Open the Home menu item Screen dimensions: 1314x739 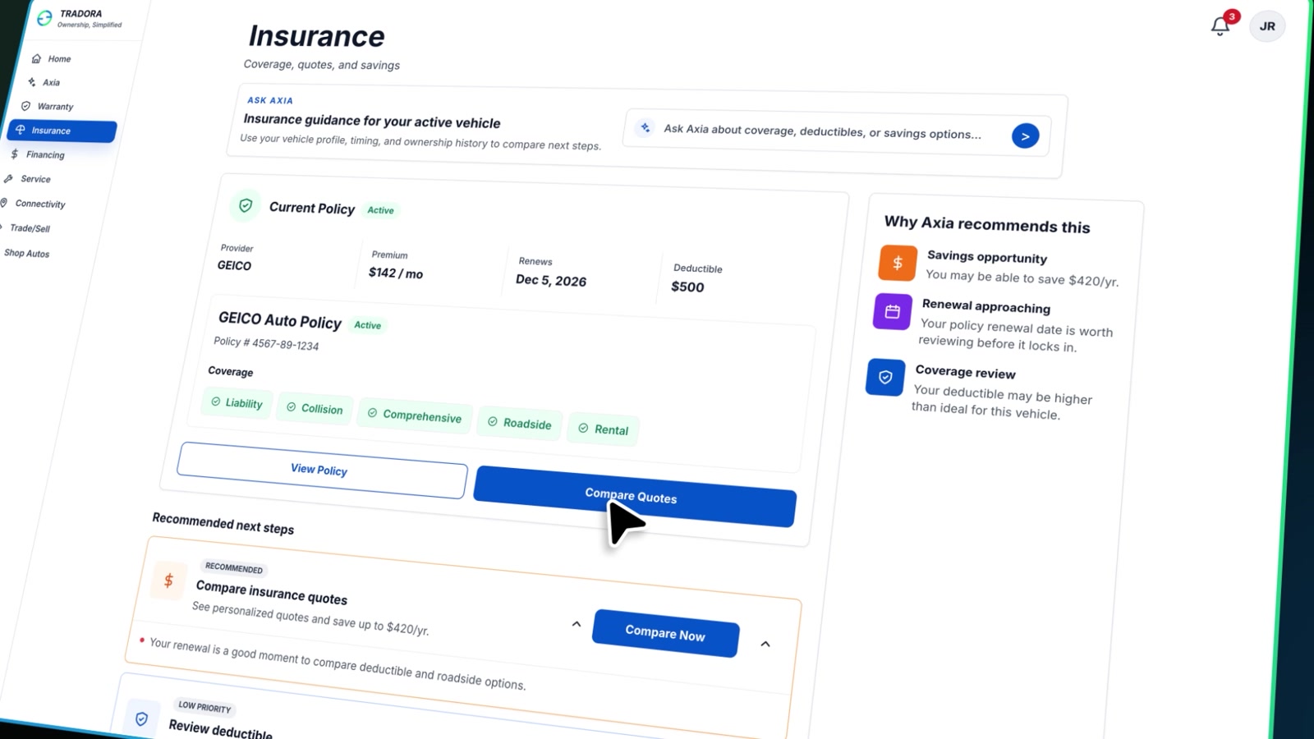click(x=59, y=58)
